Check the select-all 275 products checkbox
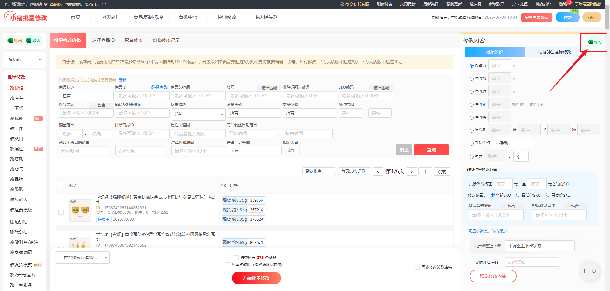 [x=236, y=258]
